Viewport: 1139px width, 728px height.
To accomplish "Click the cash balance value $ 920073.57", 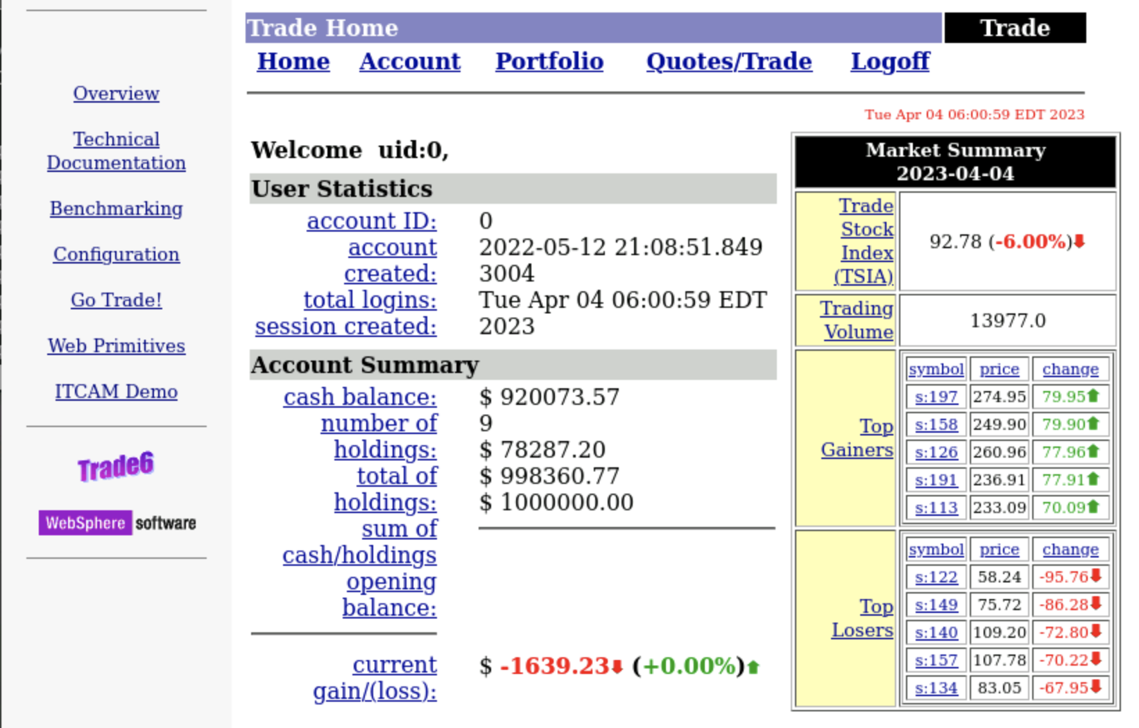I will (x=549, y=397).
